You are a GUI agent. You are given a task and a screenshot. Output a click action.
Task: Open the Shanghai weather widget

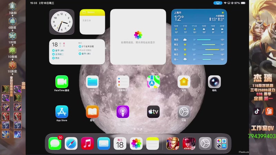(199, 37)
